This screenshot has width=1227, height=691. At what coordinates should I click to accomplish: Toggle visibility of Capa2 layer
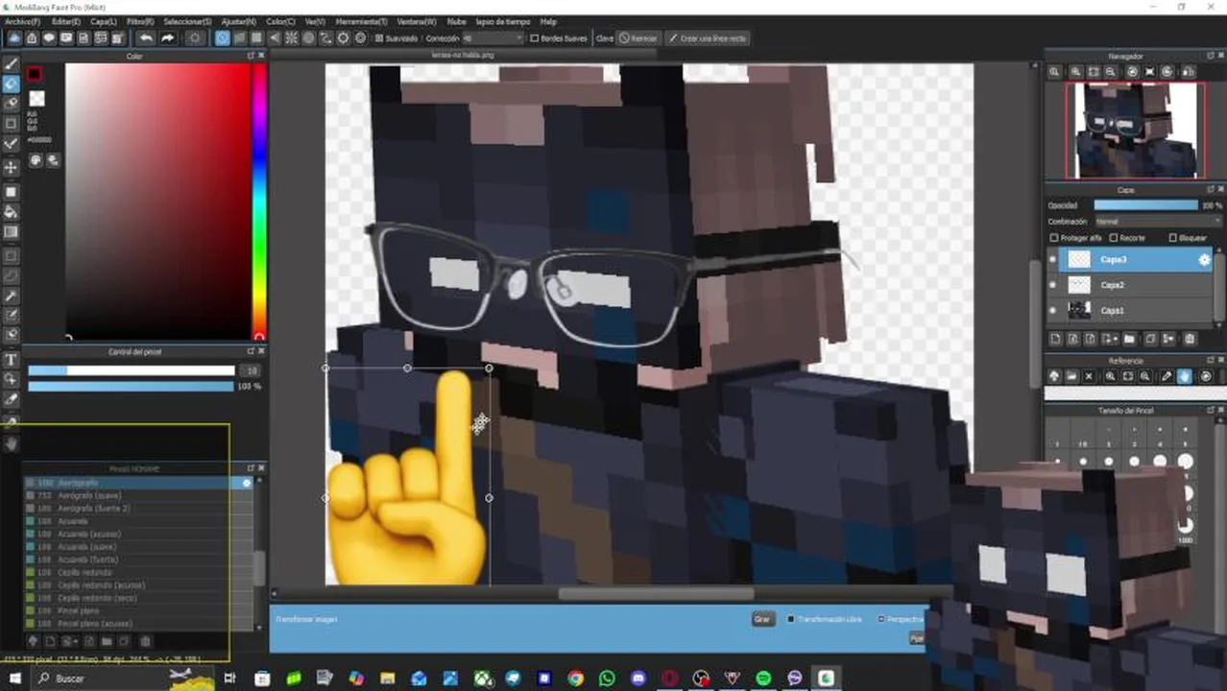tap(1053, 285)
